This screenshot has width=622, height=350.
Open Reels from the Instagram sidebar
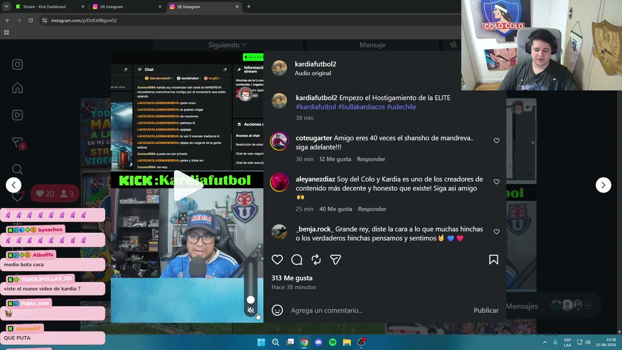click(17, 115)
